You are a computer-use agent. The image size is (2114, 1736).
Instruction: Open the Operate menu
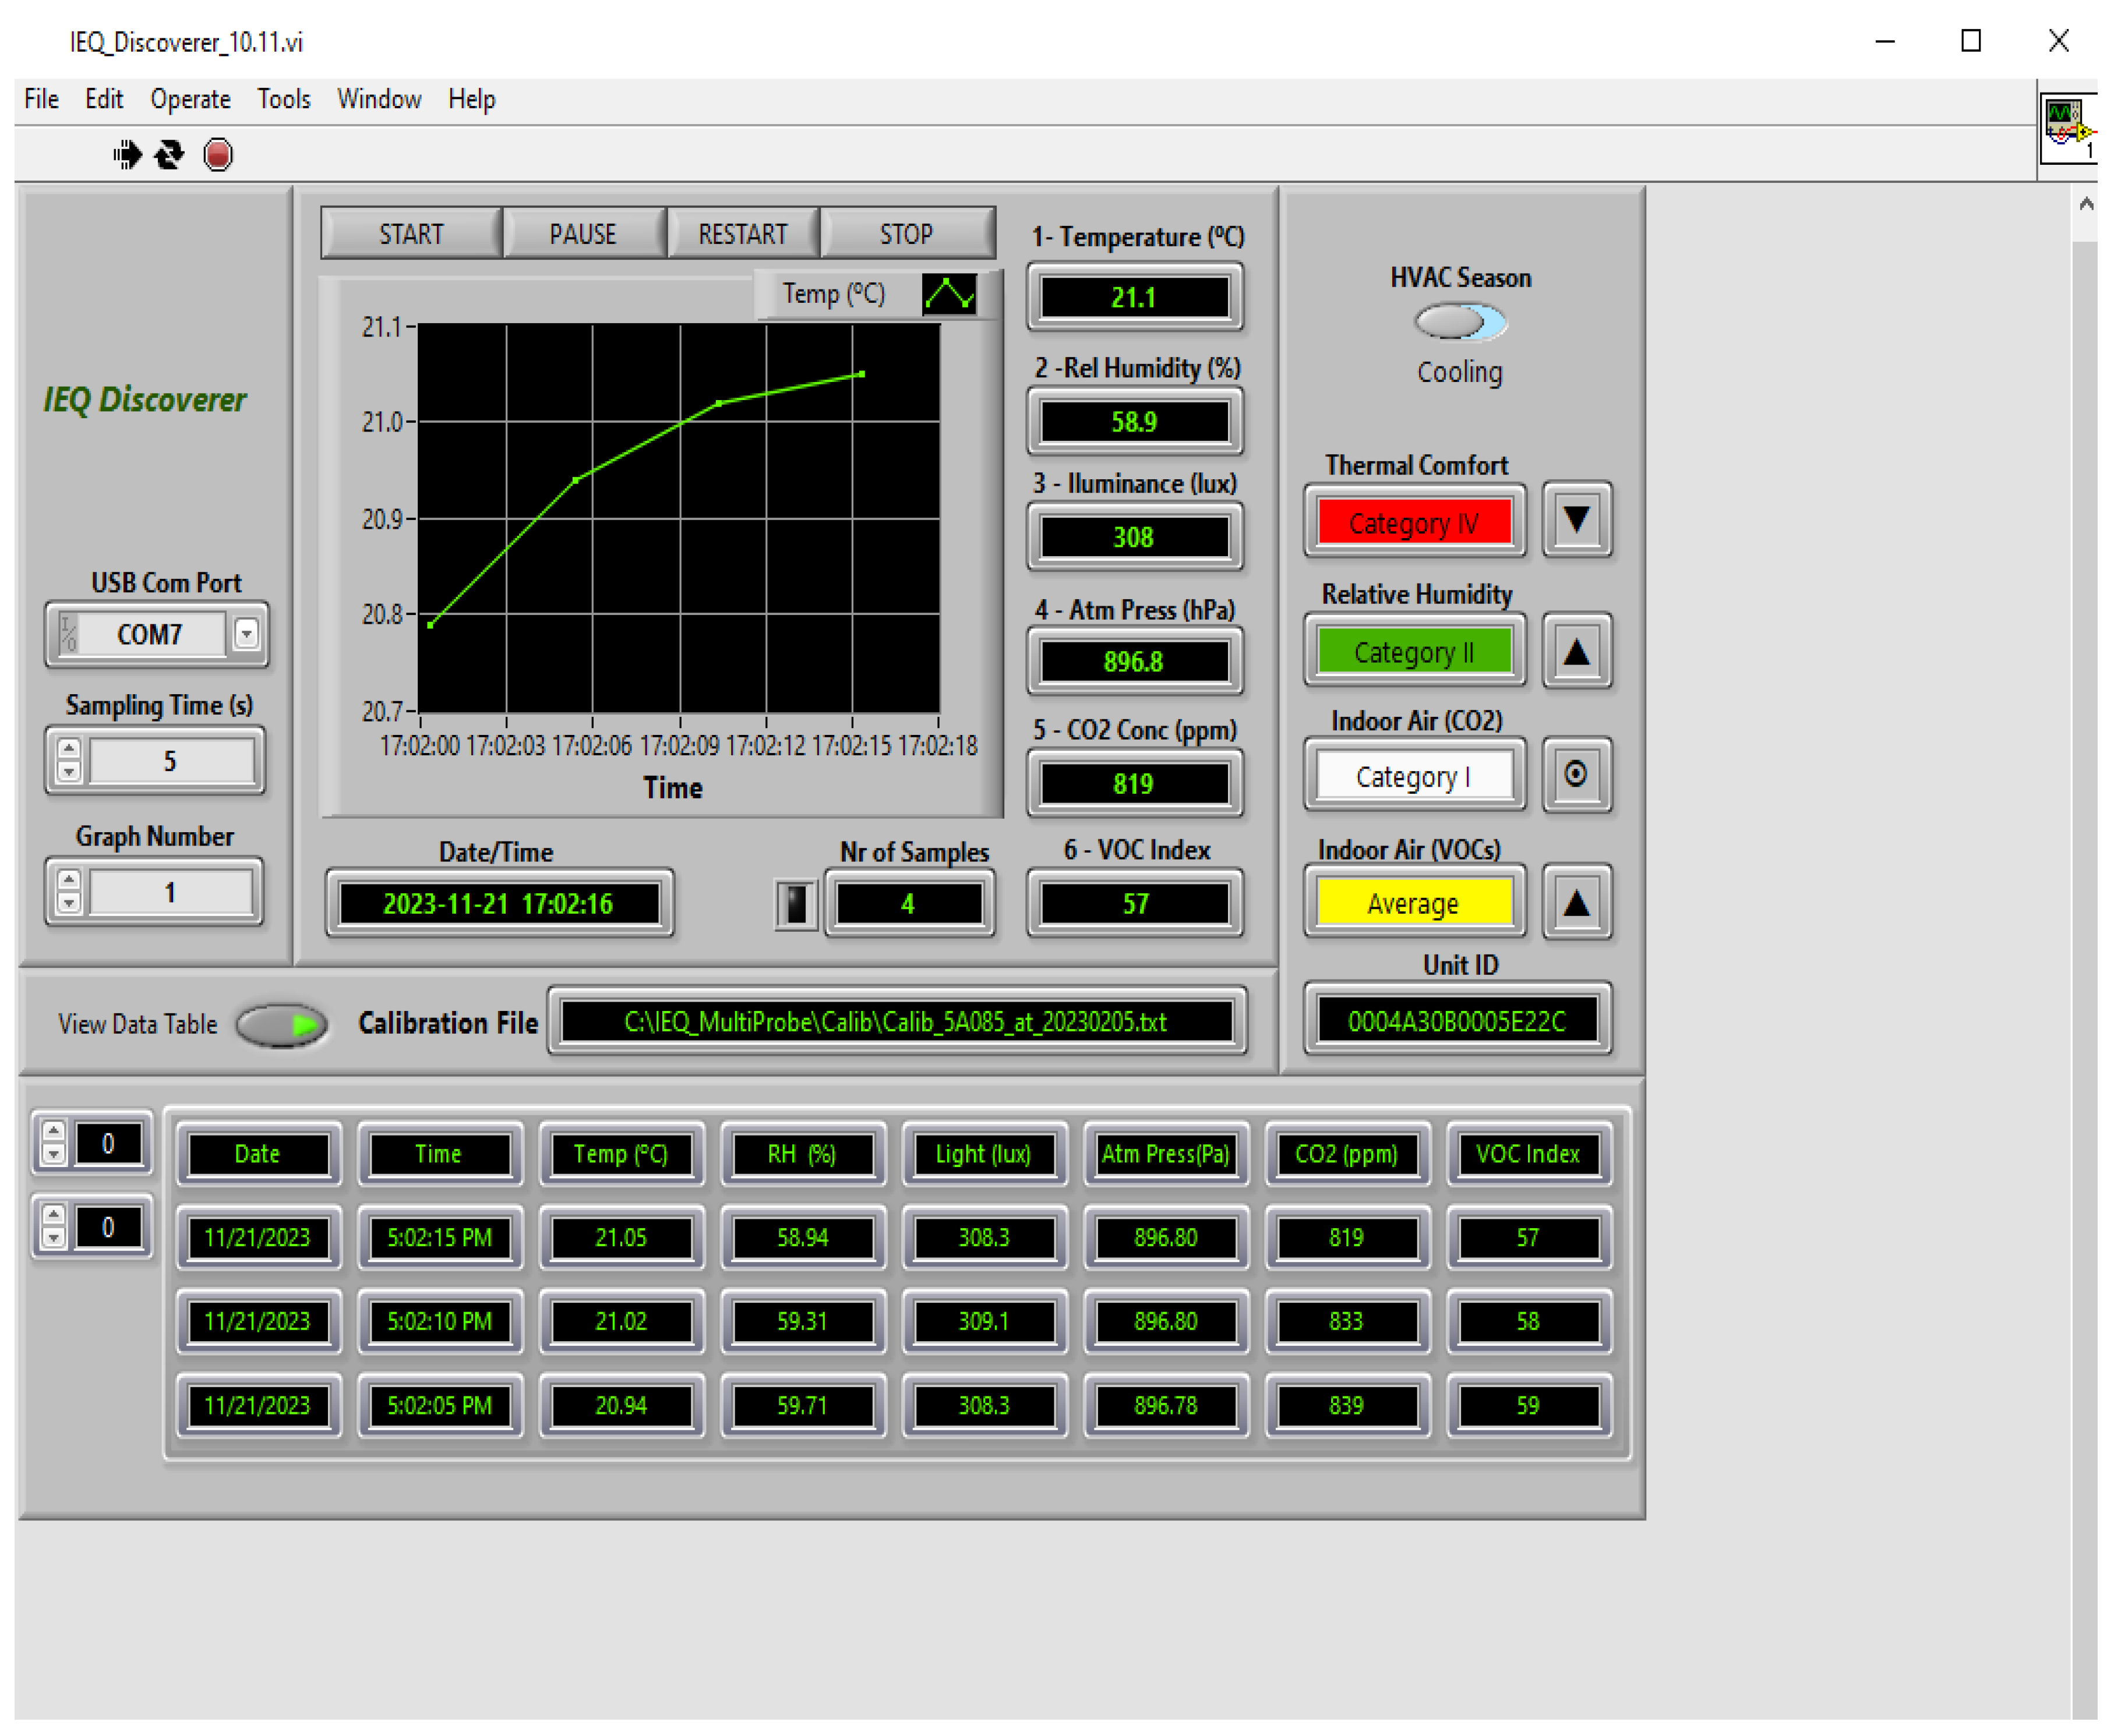pyautogui.click(x=190, y=99)
